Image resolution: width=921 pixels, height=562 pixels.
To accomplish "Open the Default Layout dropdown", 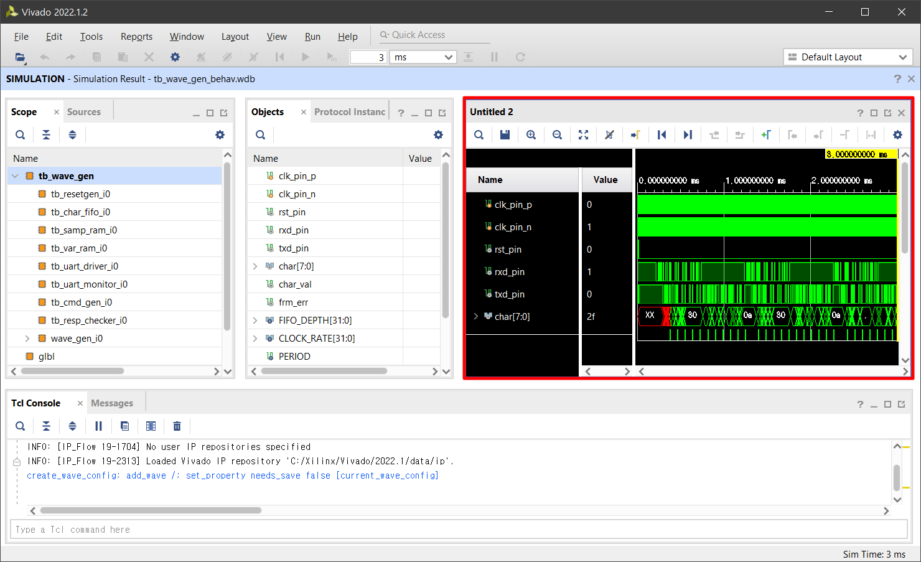I will (848, 57).
